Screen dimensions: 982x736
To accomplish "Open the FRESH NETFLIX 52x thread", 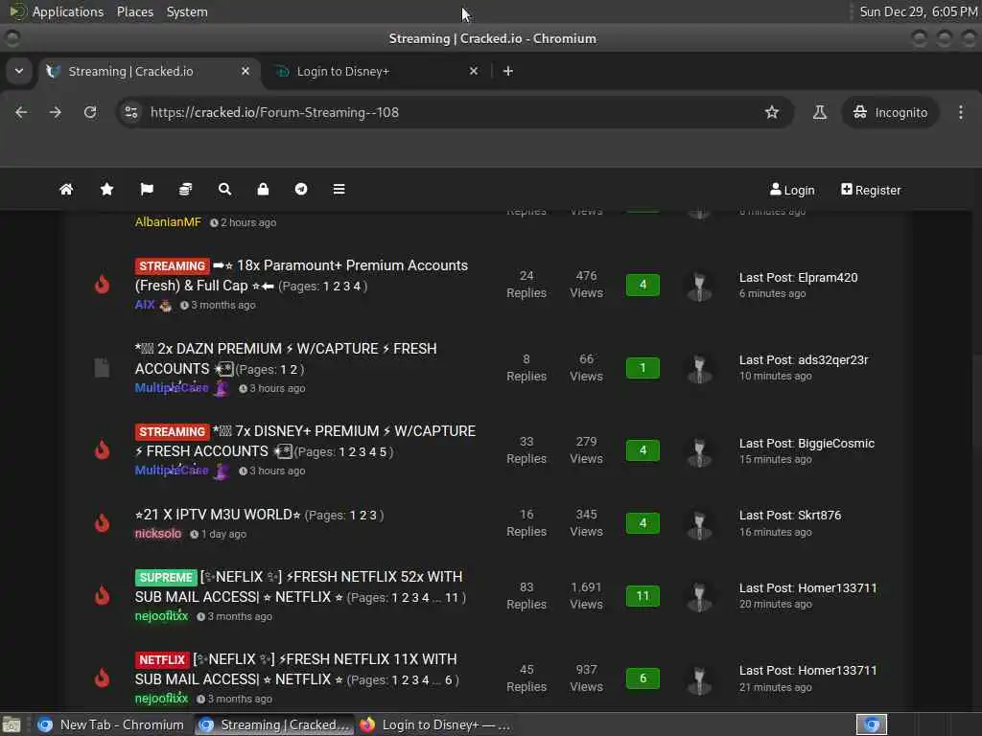I will pyautogui.click(x=299, y=586).
